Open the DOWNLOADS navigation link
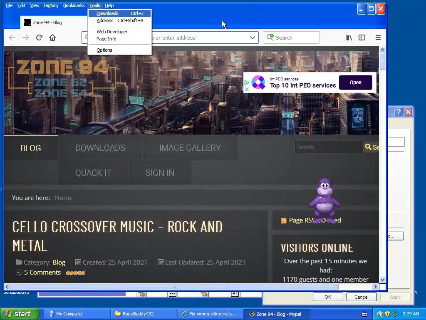This screenshot has height=320, width=426. [x=100, y=148]
